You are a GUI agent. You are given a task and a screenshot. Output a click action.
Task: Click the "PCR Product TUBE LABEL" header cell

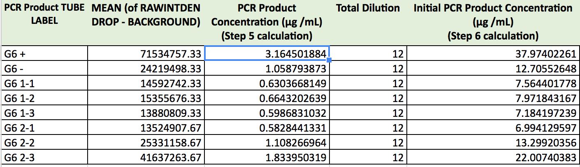[x=44, y=14]
